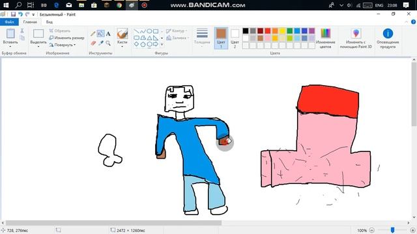
Task: Choose the pentagon shape
Action: (x=143, y=44)
